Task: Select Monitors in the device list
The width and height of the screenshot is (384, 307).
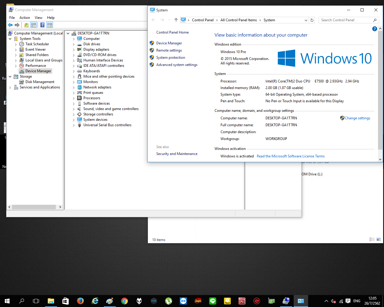Action: [91, 82]
